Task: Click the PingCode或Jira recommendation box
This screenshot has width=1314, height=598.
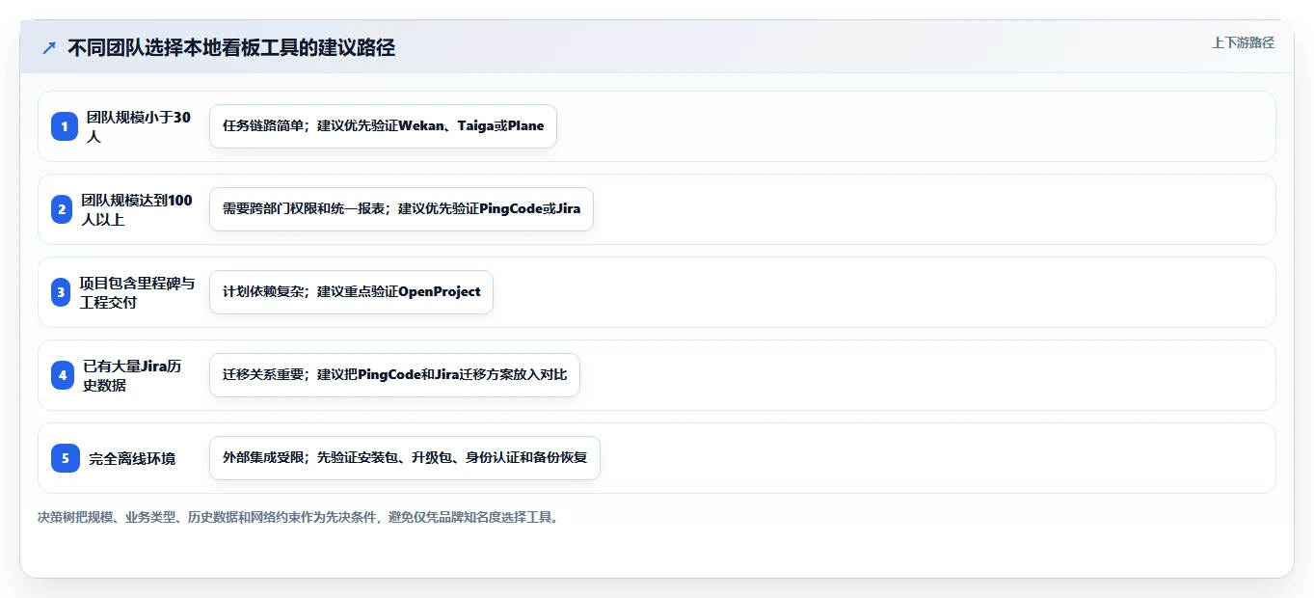Action: [x=401, y=209]
